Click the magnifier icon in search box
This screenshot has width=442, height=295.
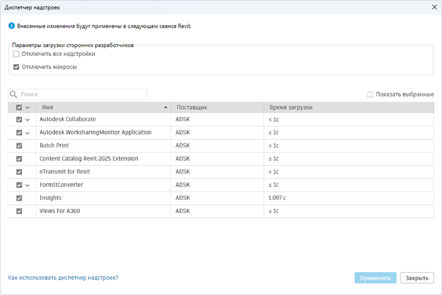(x=13, y=94)
